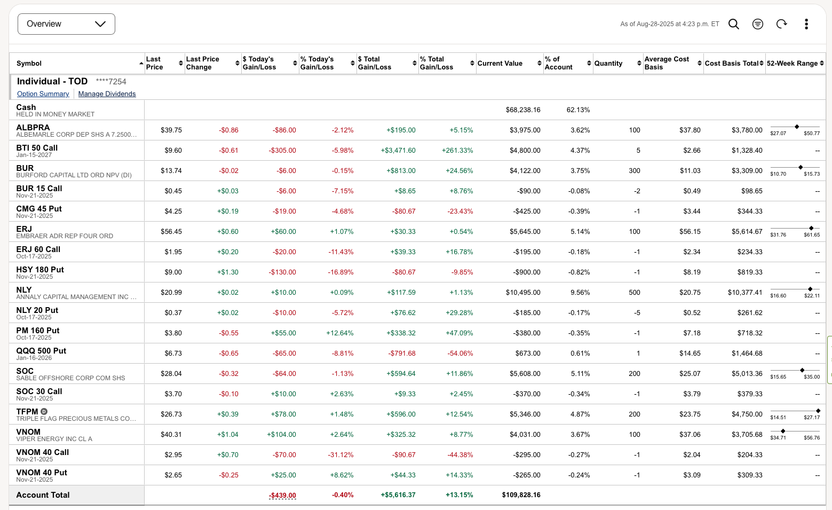The height and width of the screenshot is (510, 832).
Task: Select the BUR 15 Call position
Action: click(39, 189)
